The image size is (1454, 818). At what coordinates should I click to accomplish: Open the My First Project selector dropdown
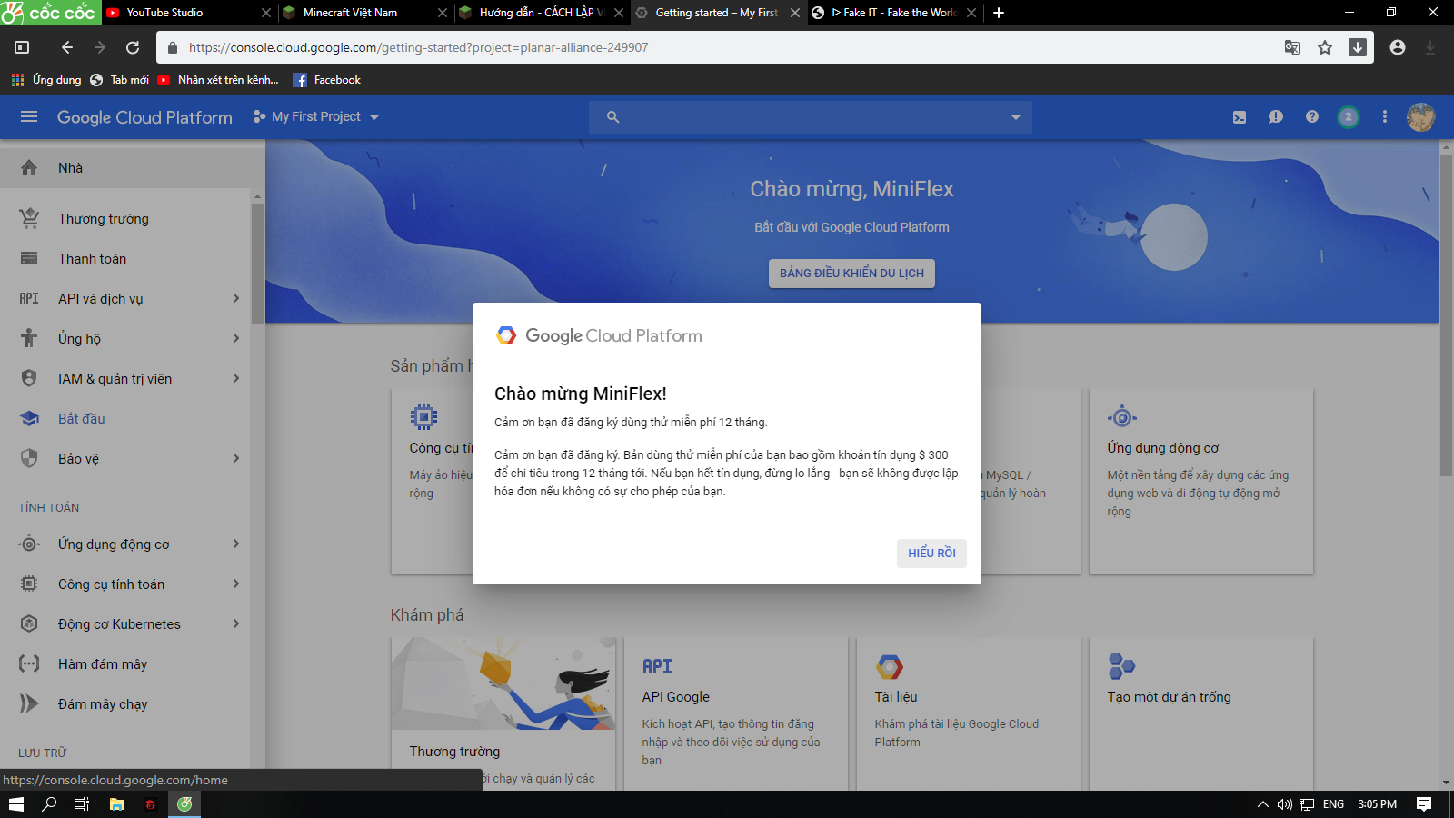pos(316,116)
